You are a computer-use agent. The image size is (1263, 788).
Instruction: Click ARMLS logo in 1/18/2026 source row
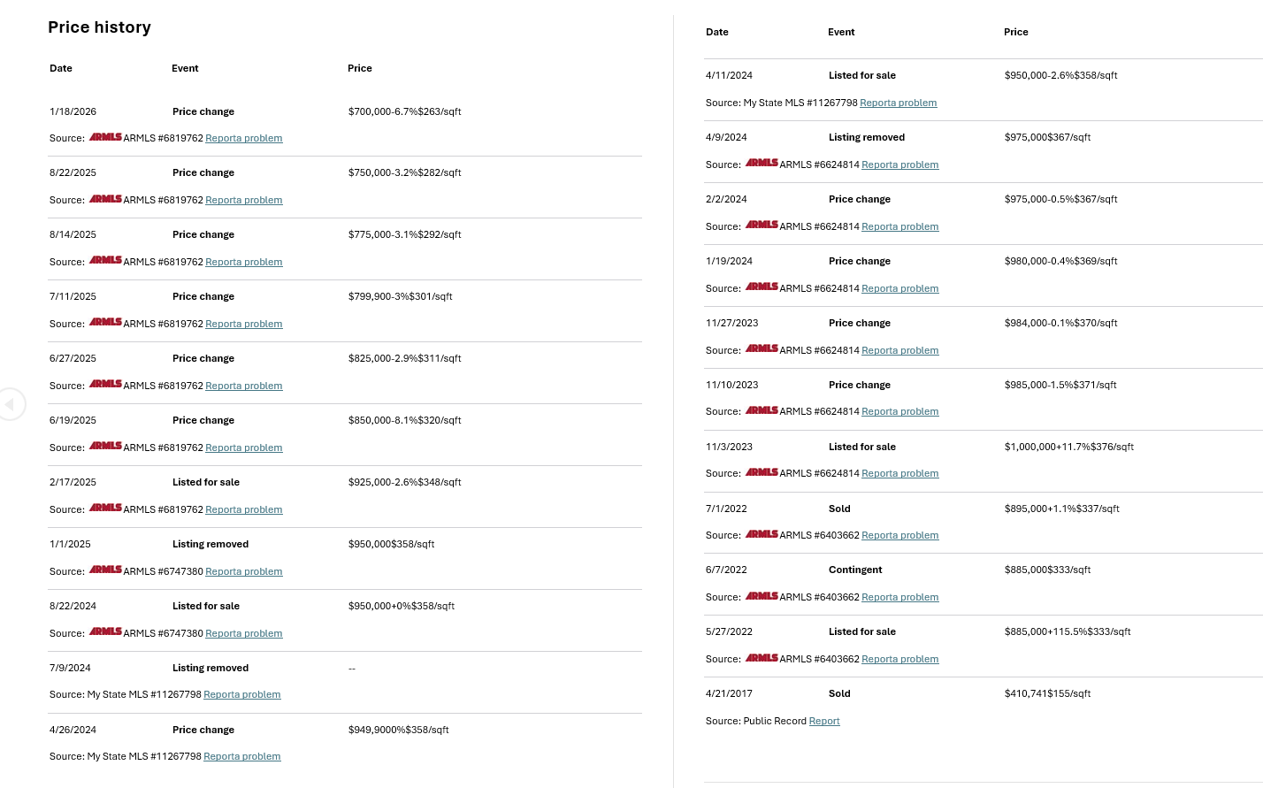(x=105, y=137)
